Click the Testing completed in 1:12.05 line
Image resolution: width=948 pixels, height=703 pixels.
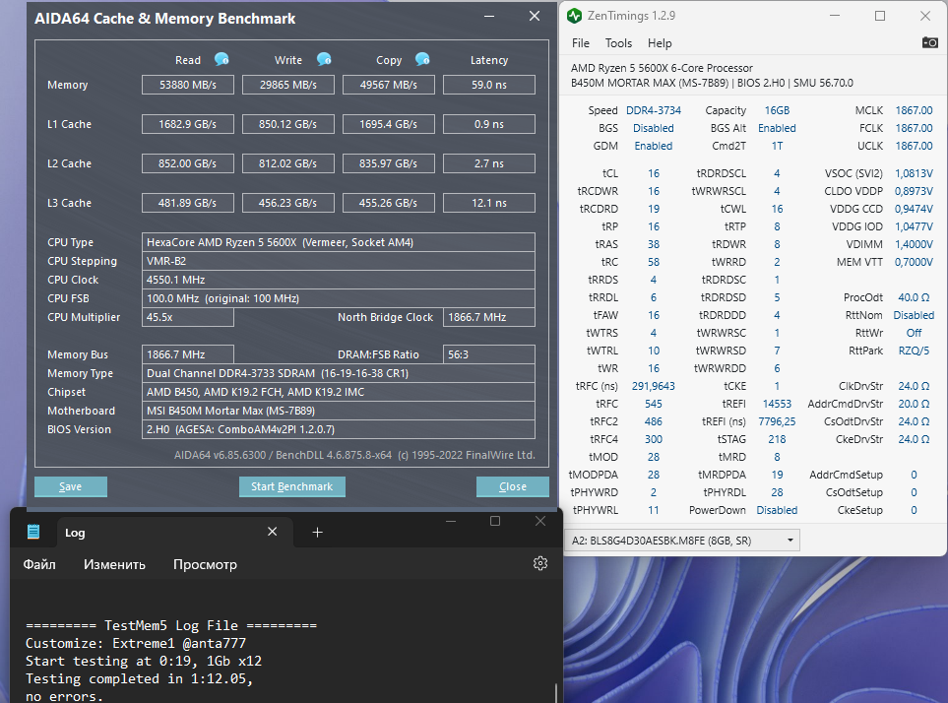[x=139, y=678]
